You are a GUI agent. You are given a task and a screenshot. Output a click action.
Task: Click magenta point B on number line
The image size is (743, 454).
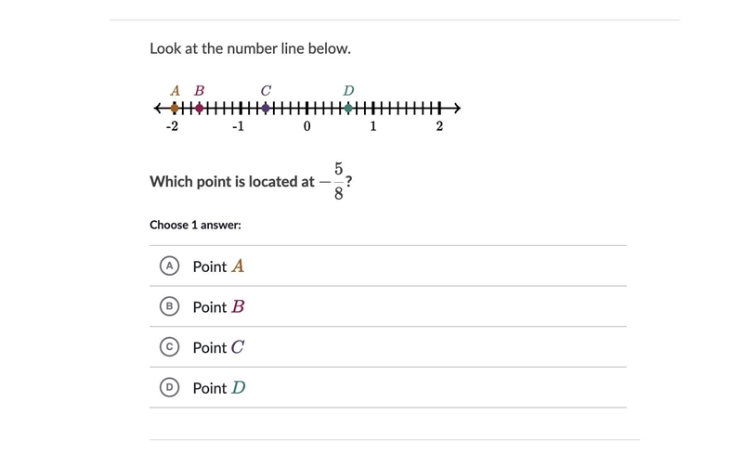coord(200,108)
